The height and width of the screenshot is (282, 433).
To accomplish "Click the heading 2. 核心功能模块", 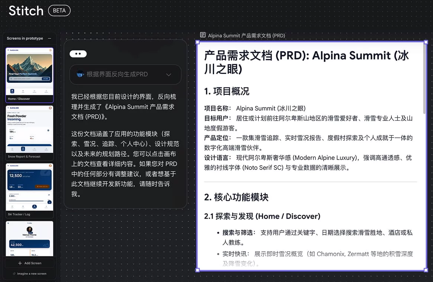I will tap(236, 197).
